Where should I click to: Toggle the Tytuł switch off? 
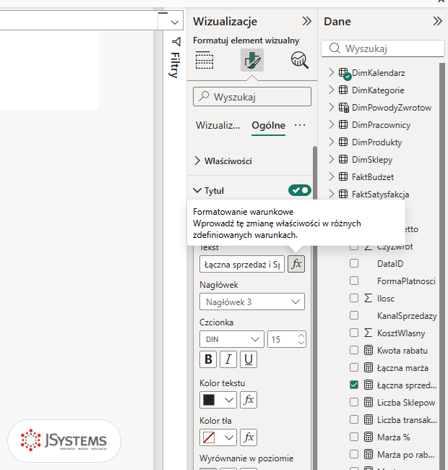[x=299, y=190]
